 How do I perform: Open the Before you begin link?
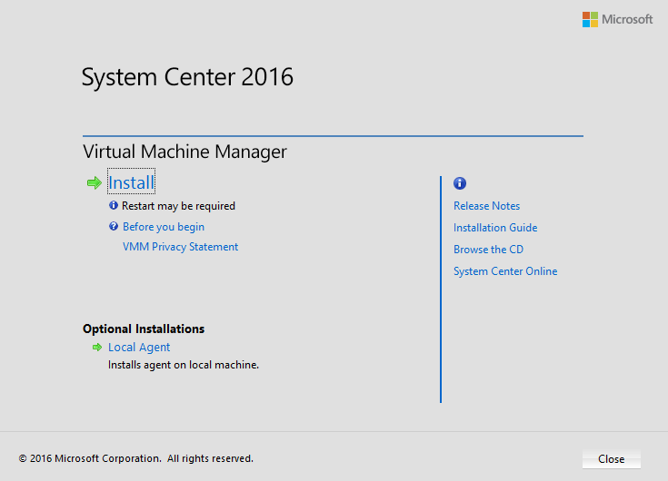[x=164, y=227]
